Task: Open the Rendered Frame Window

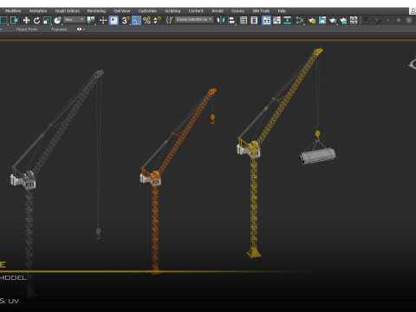Action: (322, 20)
